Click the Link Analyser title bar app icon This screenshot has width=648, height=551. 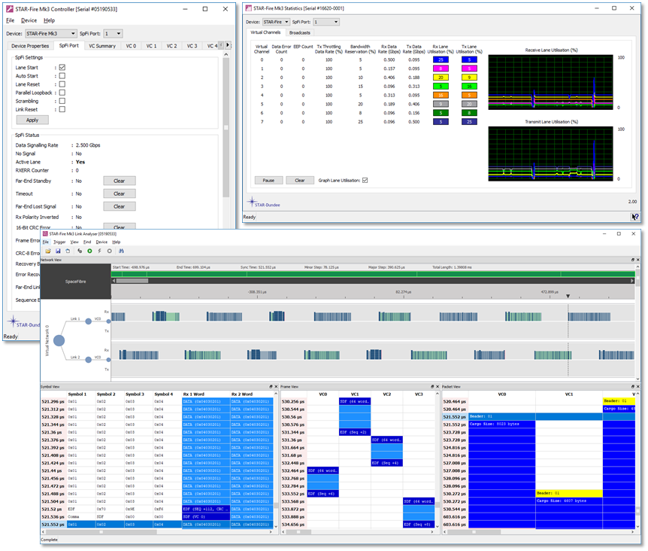click(x=45, y=234)
